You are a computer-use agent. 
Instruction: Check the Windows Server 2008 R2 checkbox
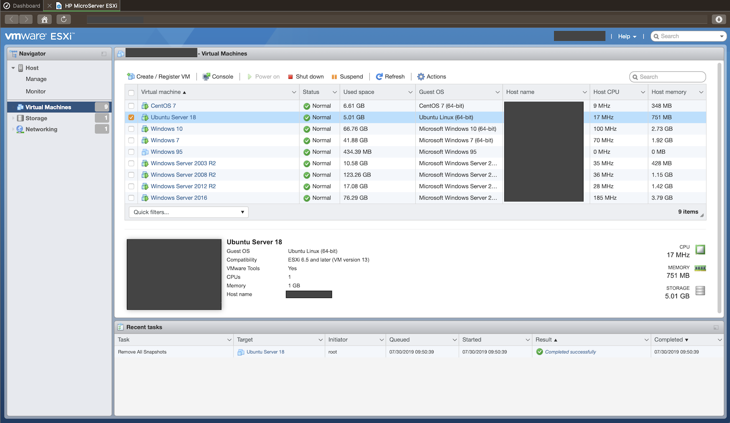(x=131, y=175)
